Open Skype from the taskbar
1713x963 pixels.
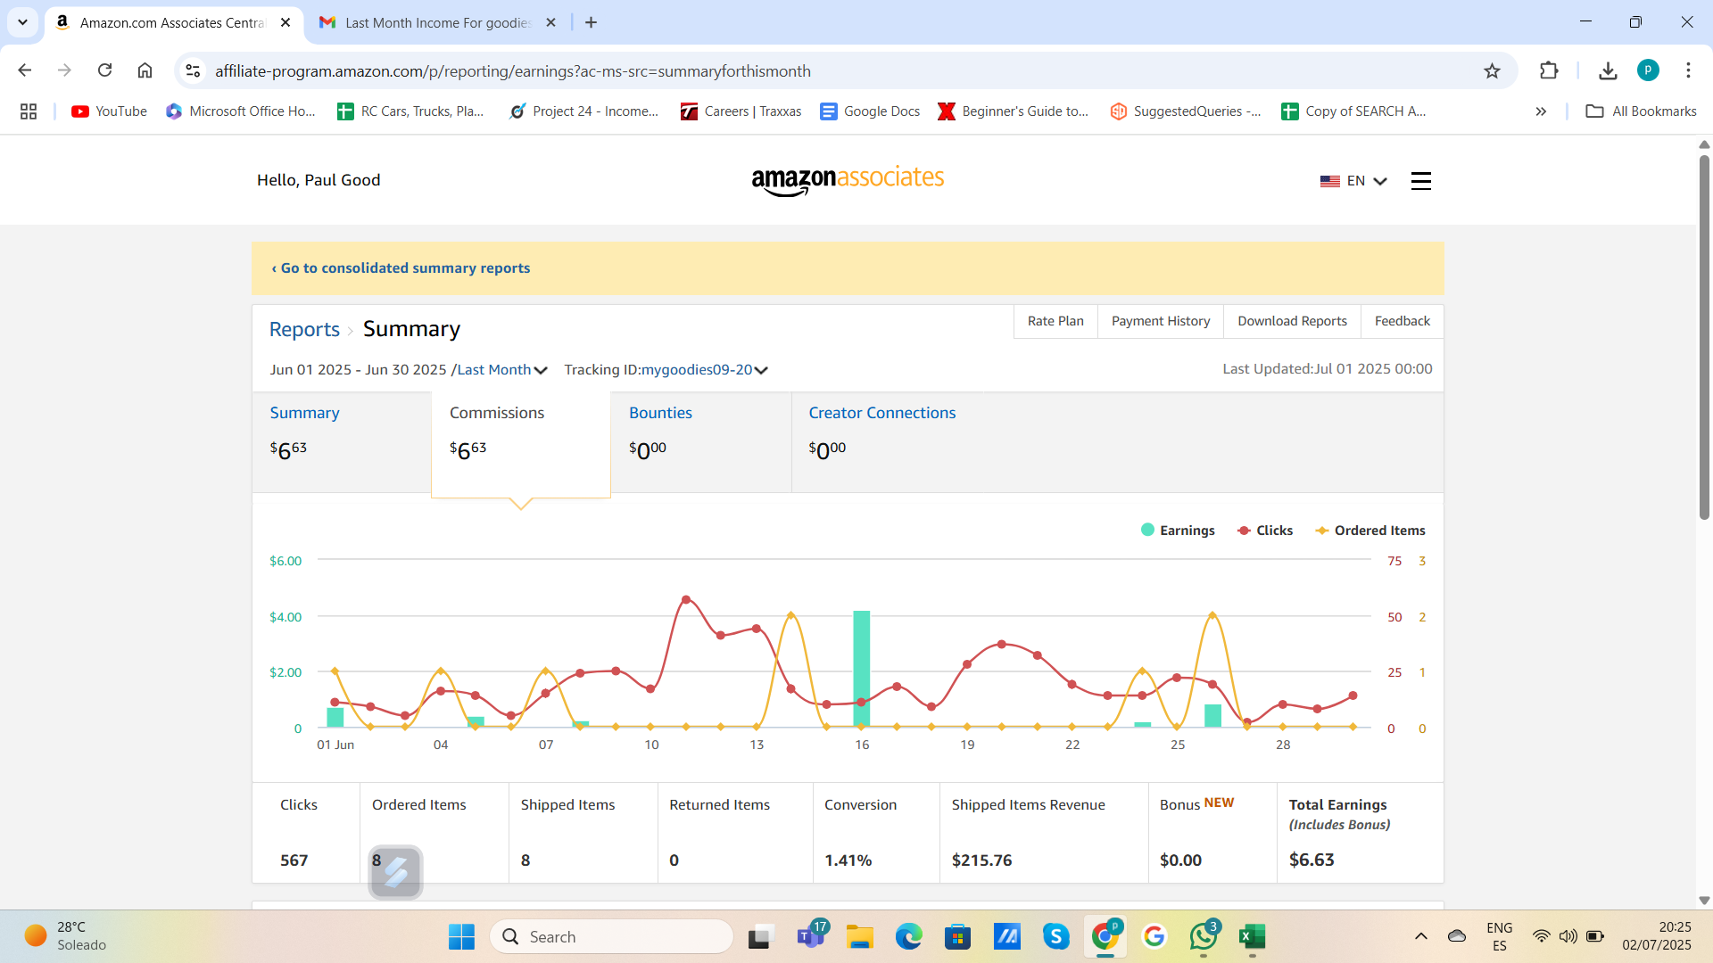tap(1056, 936)
